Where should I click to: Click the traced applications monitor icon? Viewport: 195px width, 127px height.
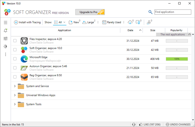(138, 22)
